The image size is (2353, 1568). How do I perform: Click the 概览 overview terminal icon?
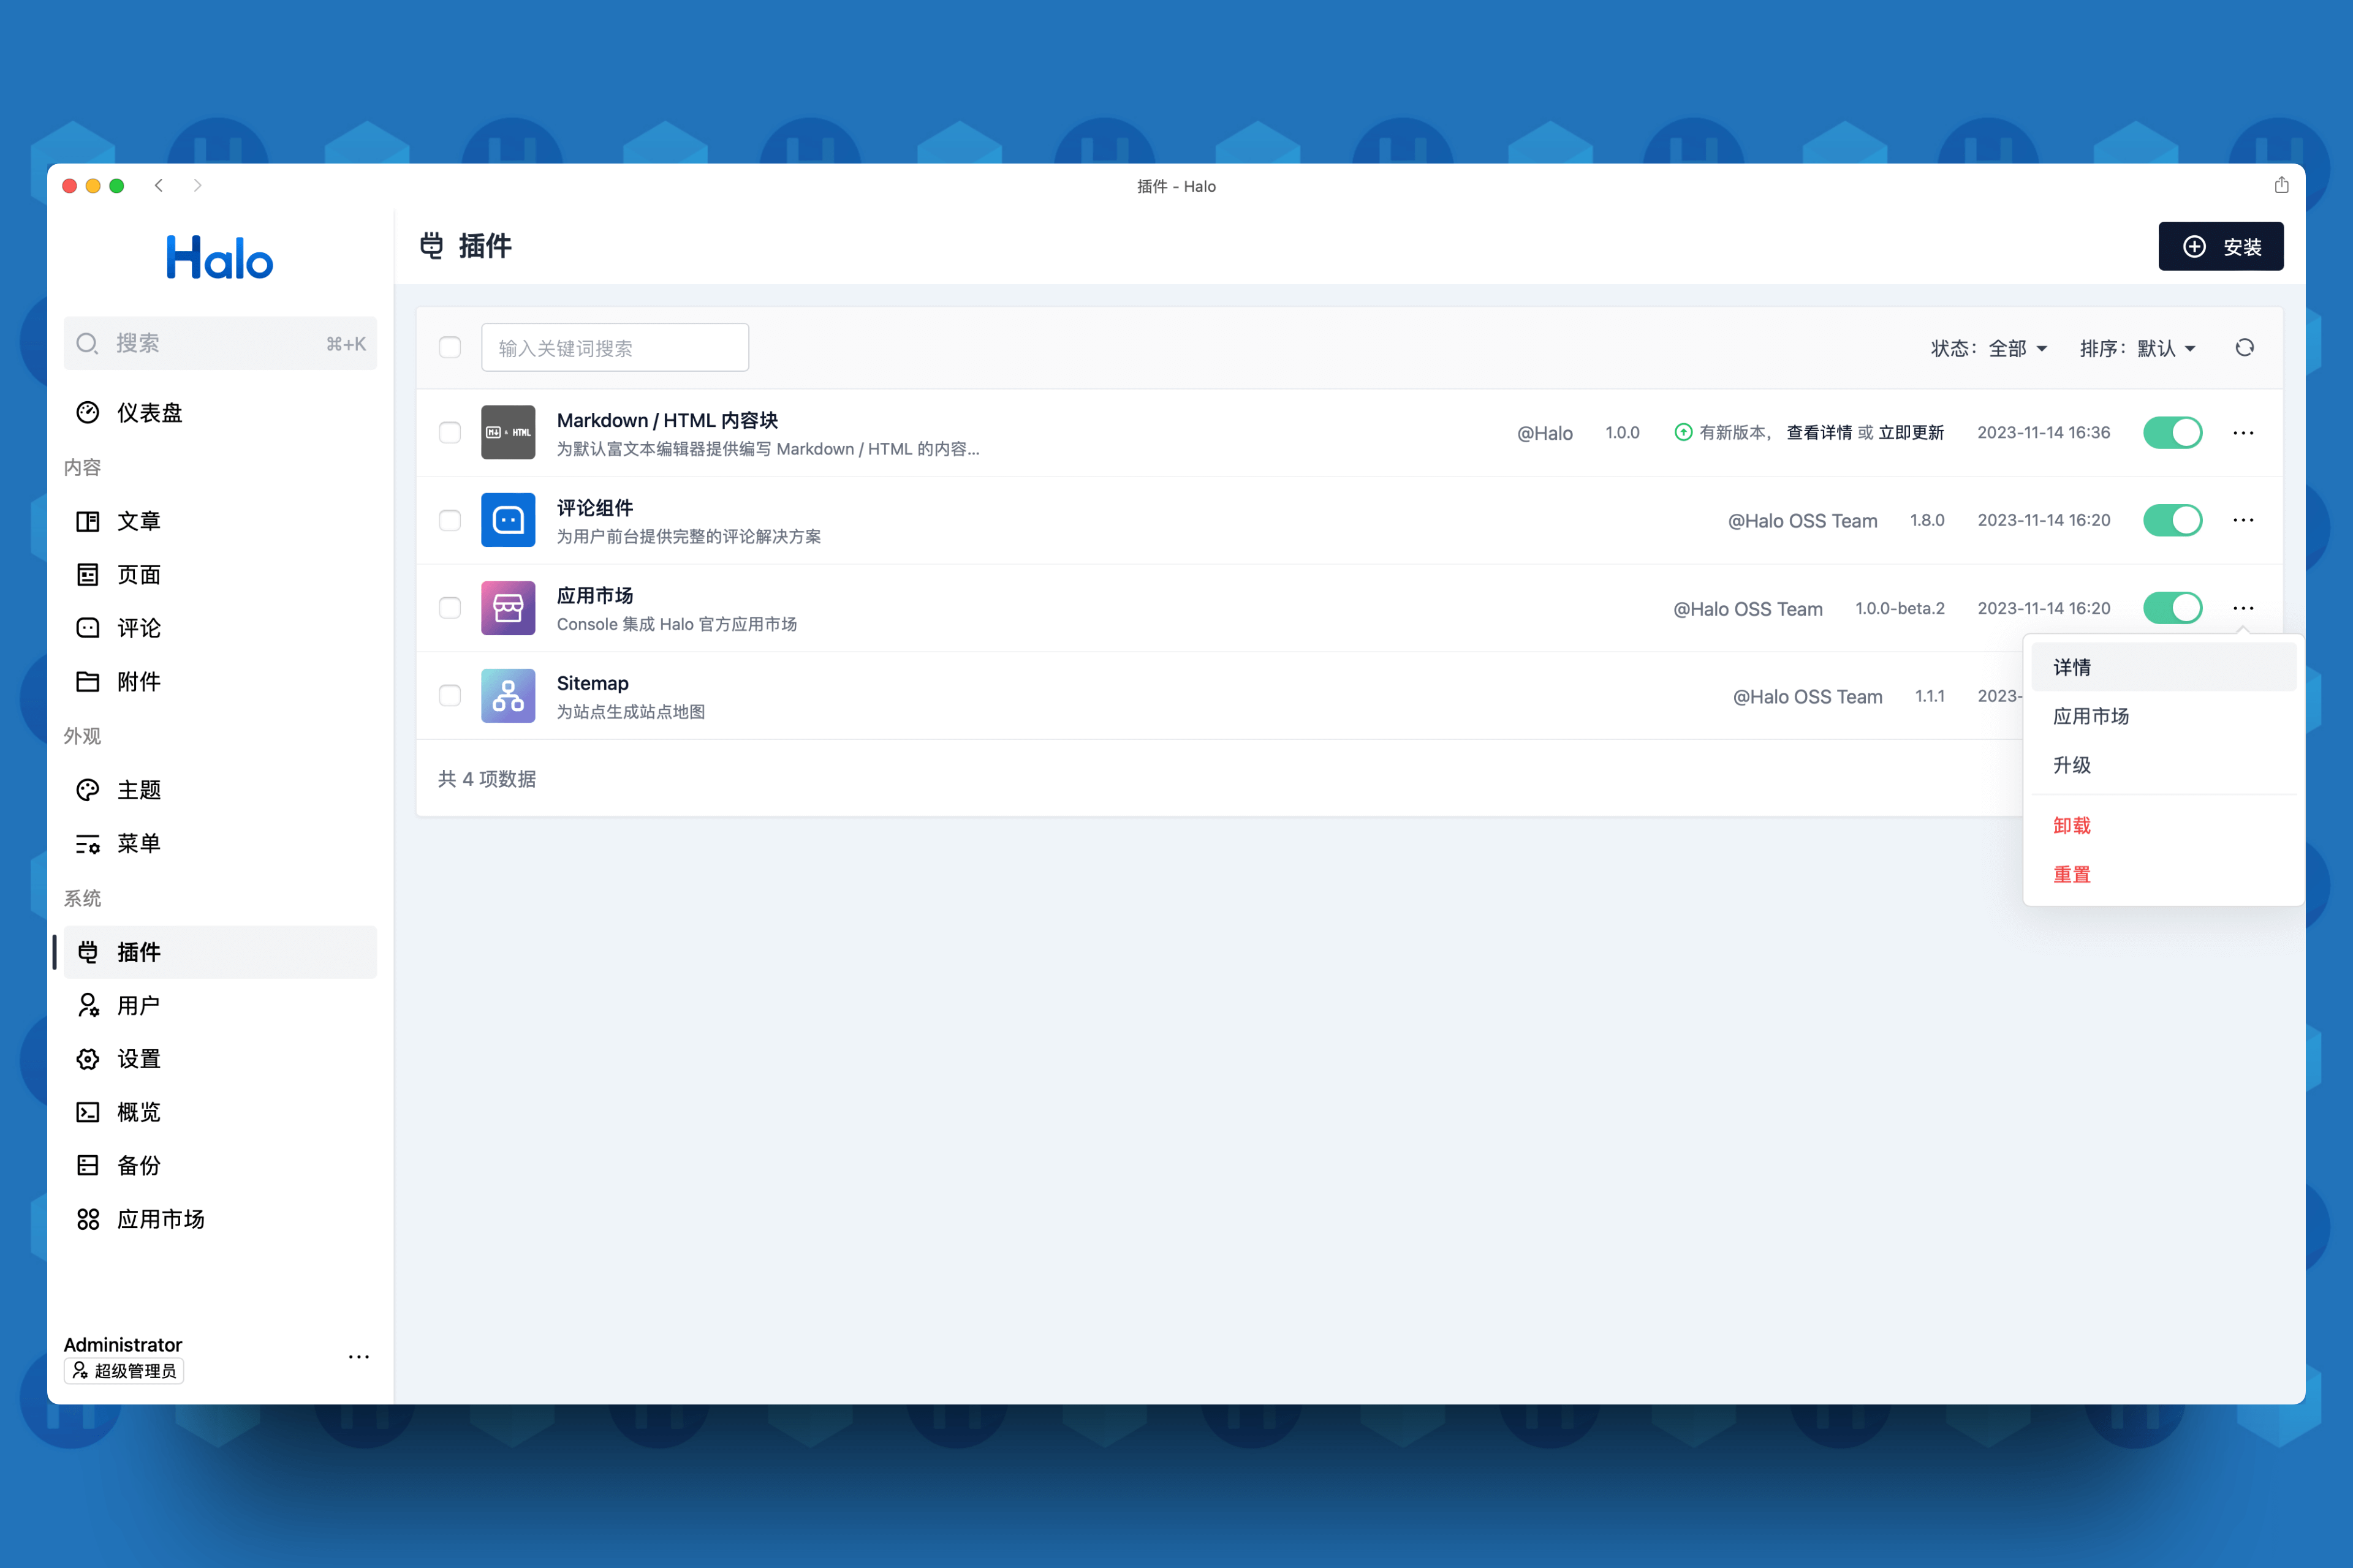88,1112
